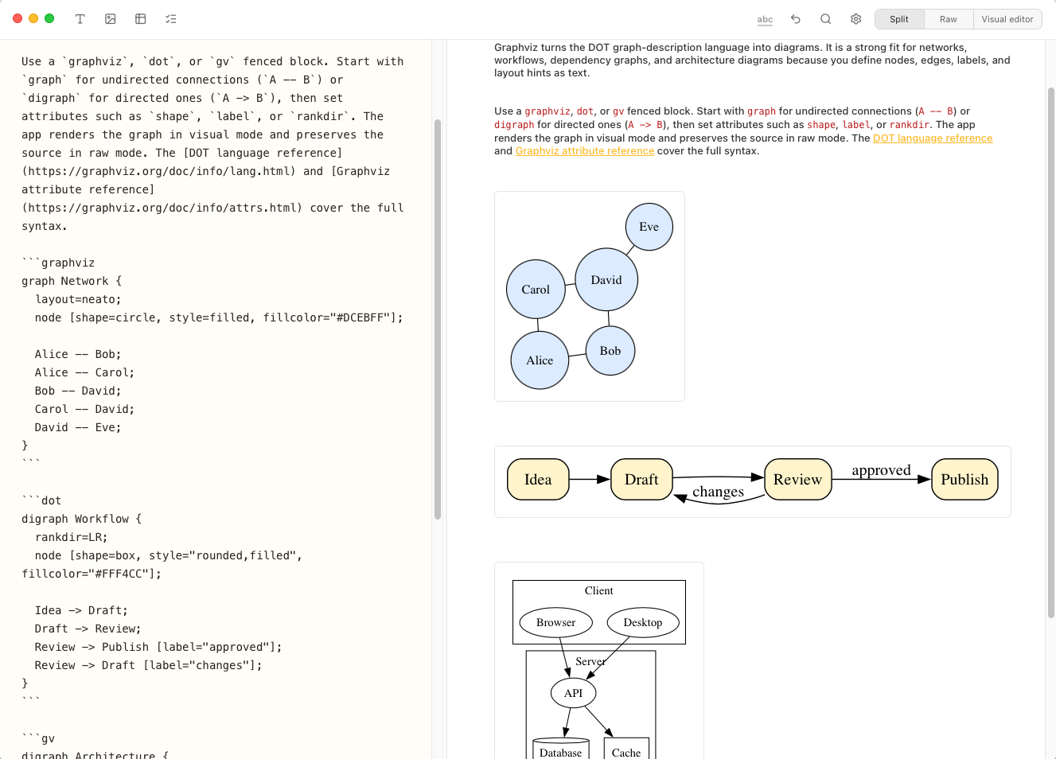Click the 'approved' edge label

coord(881,470)
